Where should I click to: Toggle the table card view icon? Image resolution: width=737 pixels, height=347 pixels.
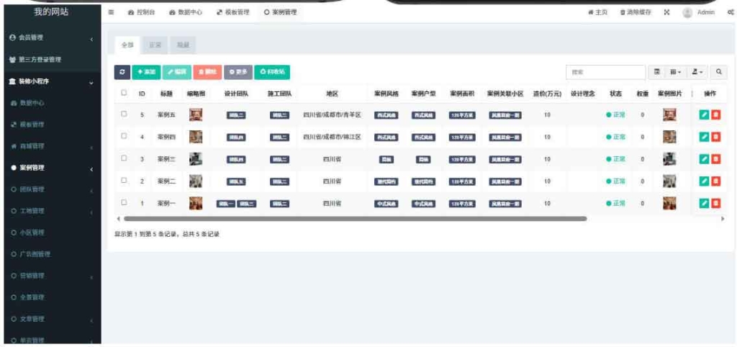pos(657,72)
